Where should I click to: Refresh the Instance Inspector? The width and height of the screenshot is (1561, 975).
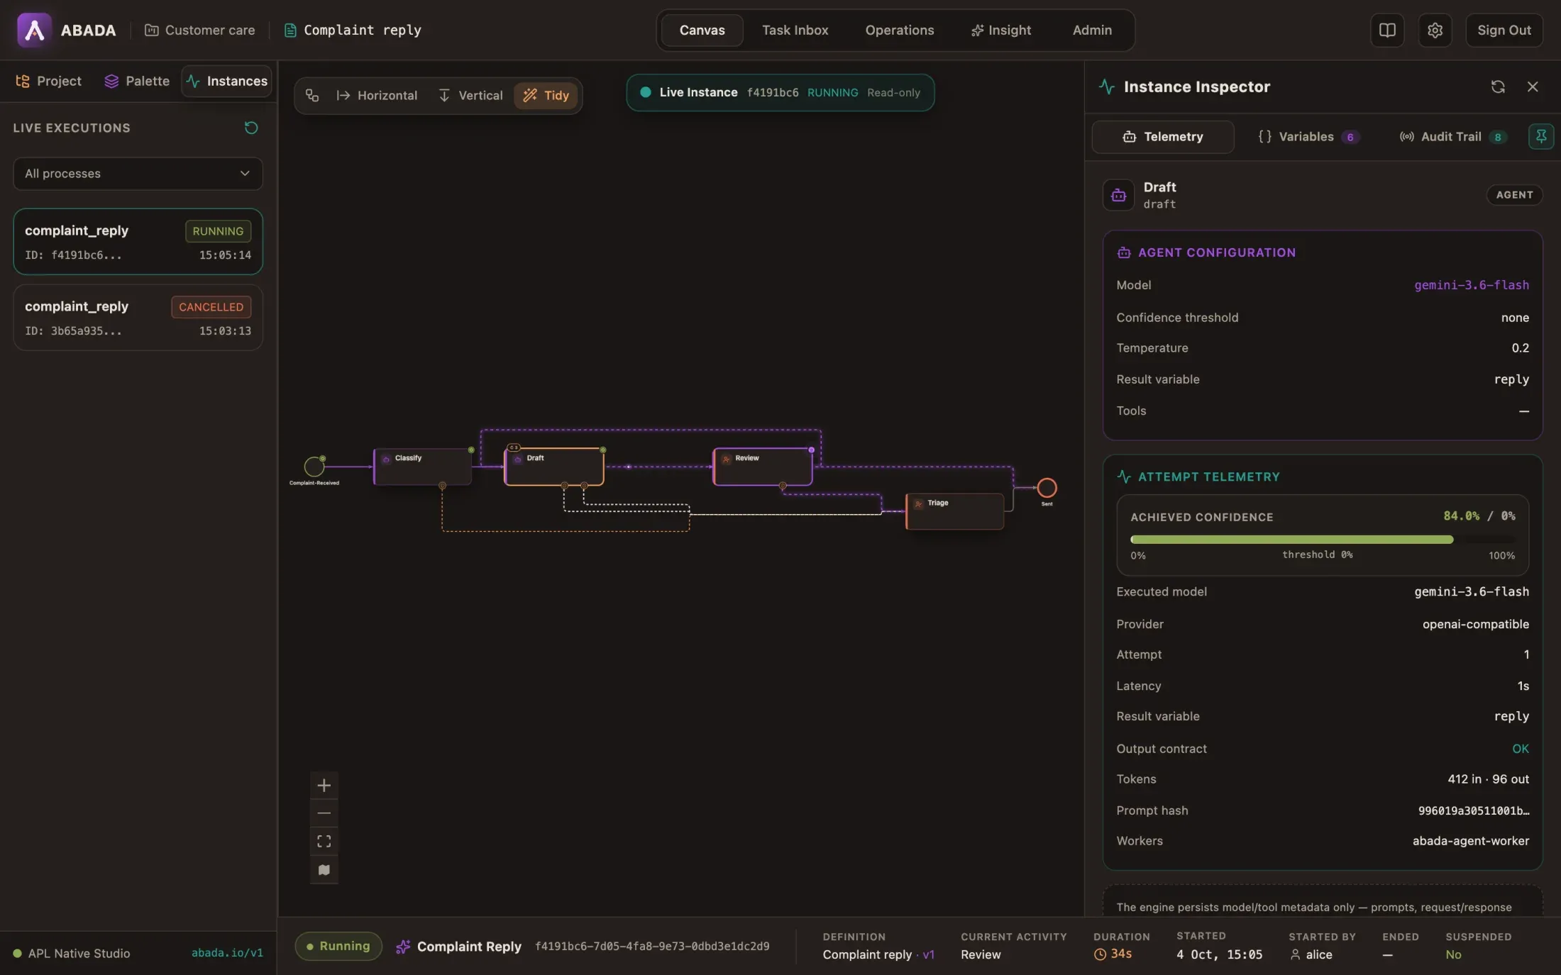[x=1498, y=87]
